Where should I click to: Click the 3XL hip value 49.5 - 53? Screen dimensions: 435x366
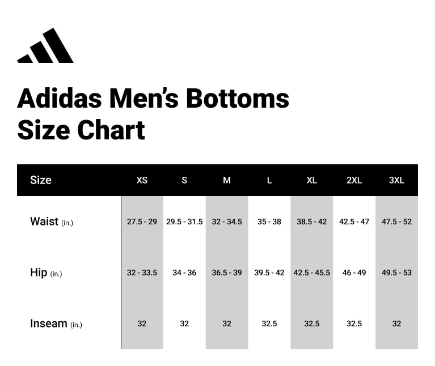tap(396, 273)
